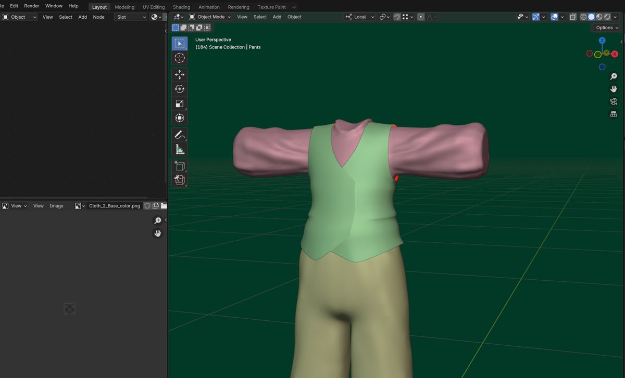This screenshot has height=378, width=625.
Task: Toggle viewport overlays display
Action: [x=555, y=17]
